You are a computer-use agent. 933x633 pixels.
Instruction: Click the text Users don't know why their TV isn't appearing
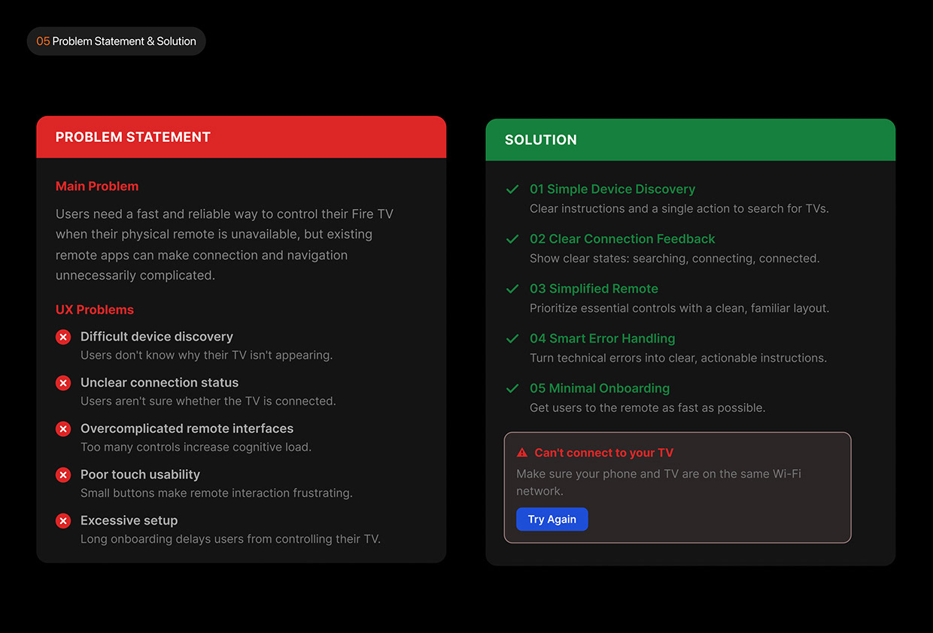pyautogui.click(x=206, y=355)
